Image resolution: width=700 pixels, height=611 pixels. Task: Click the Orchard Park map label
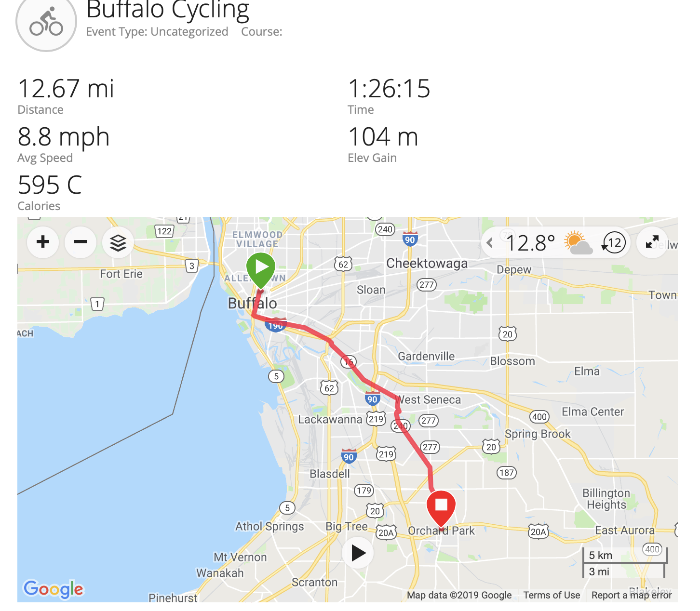click(x=441, y=531)
